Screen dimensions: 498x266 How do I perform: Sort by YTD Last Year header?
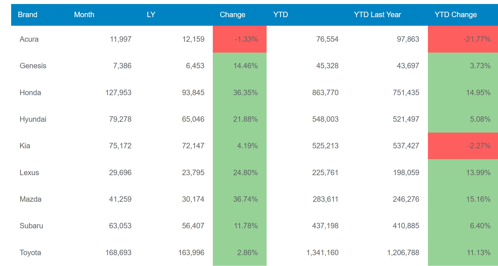pos(377,15)
